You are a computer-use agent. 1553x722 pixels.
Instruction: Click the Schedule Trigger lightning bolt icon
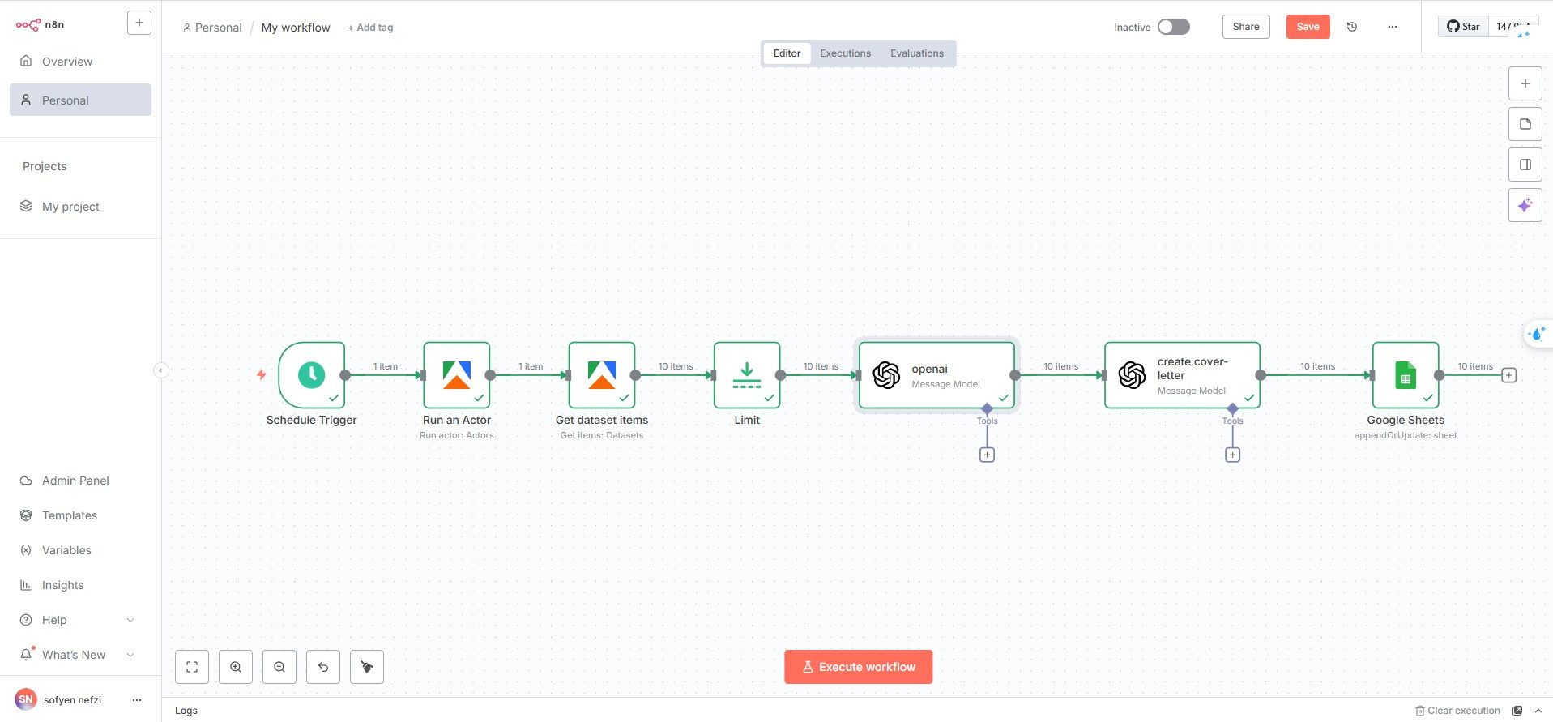pos(261,374)
